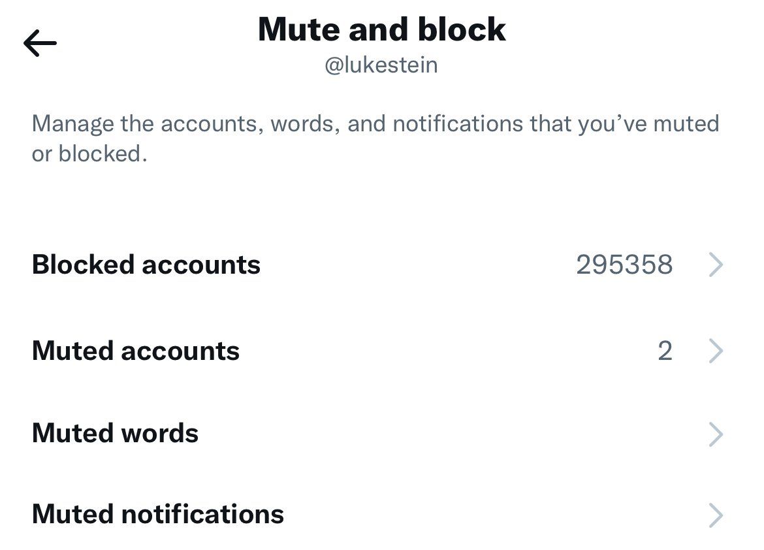Screen dimensions: 764x550
Task: Go back using the left arrow
Action: coord(40,44)
